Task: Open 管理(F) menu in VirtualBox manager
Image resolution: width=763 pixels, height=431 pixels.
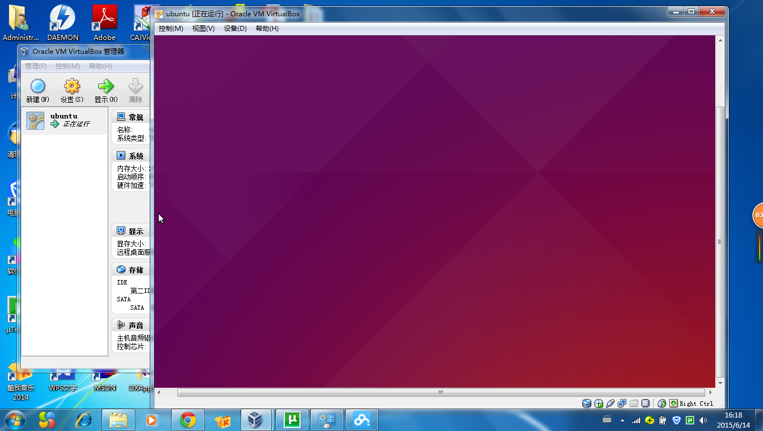Action: (36, 66)
